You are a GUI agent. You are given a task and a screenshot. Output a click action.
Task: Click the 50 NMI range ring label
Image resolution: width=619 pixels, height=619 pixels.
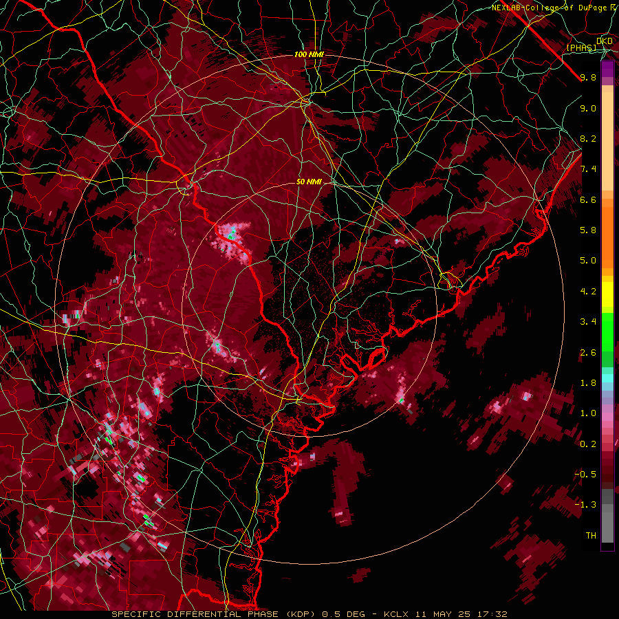(x=309, y=182)
